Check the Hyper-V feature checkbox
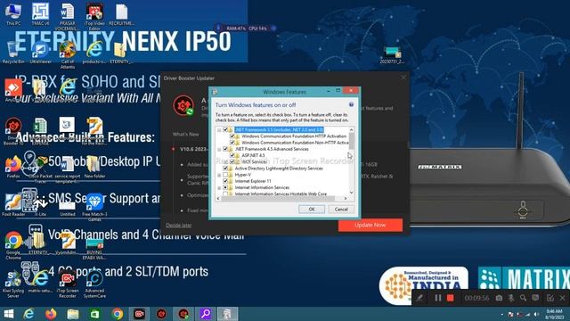570x321 pixels. pos(225,175)
